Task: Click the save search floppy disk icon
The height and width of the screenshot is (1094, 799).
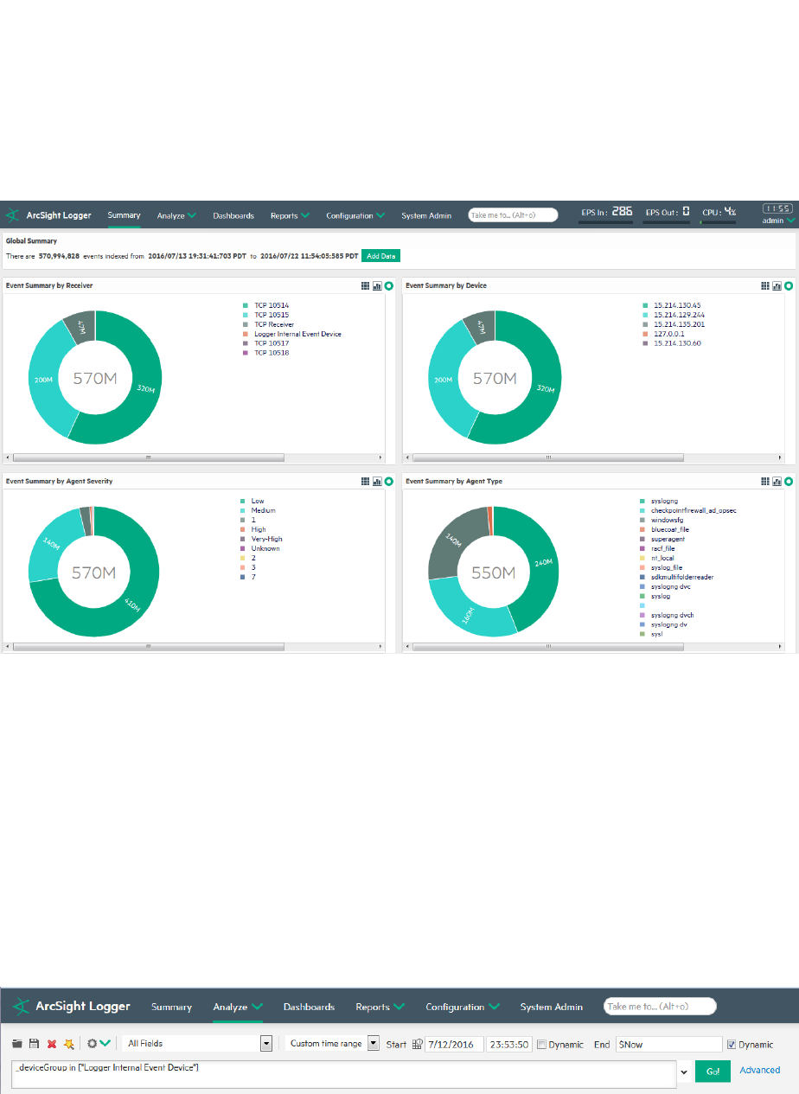Action: (33, 1044)
